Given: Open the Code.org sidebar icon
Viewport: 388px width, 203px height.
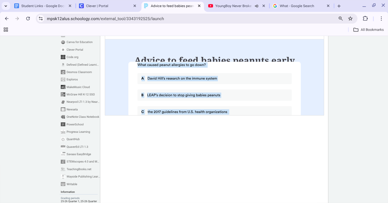Looking at the screenshot, I should click(x=63, y=57).
